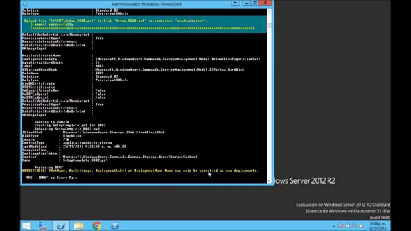Click the upload progress bar in the console
This screenshot has height=231, width=411.
pos(142,28)
